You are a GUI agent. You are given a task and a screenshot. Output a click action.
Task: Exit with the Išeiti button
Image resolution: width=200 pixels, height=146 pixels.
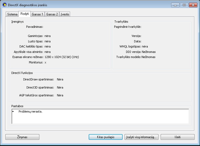tap(178, 137)
